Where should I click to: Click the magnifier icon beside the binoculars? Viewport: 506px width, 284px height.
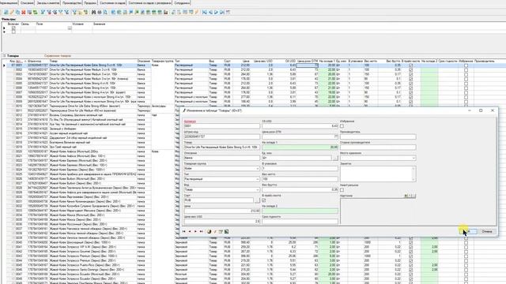(105, 13)
